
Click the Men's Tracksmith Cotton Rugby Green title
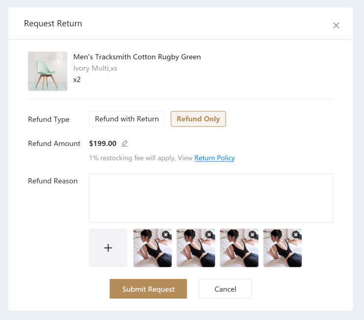click(137, 57)
